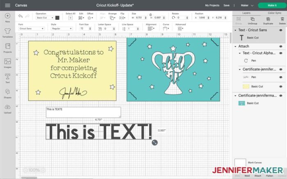Open the Edit scissors menu

click(81, 18)
